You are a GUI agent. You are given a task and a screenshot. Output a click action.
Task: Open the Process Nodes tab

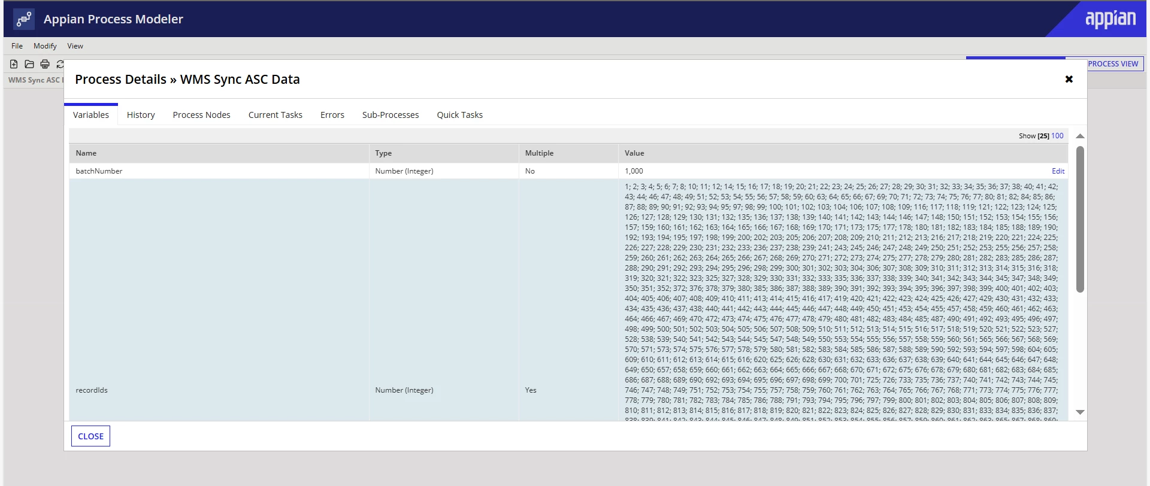pos(201,115)
